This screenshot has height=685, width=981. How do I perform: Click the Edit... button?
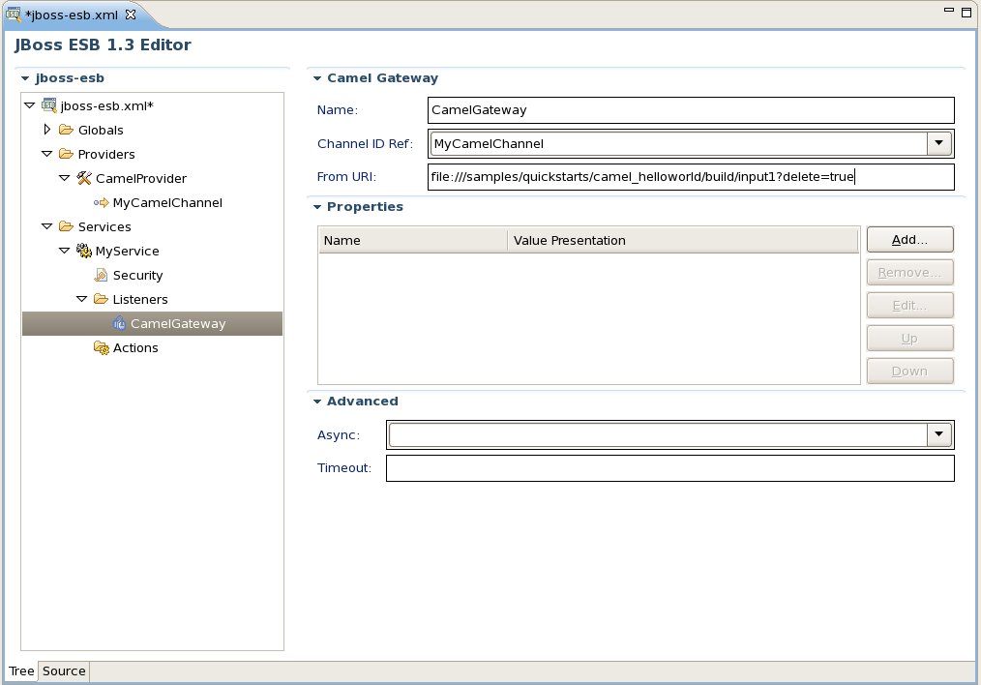click(x=909, y=306)
